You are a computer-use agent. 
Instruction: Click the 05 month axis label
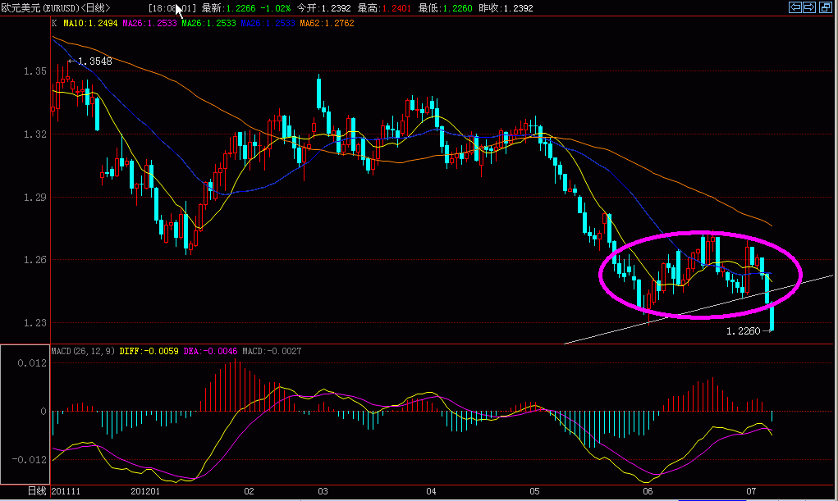[535, 491]
